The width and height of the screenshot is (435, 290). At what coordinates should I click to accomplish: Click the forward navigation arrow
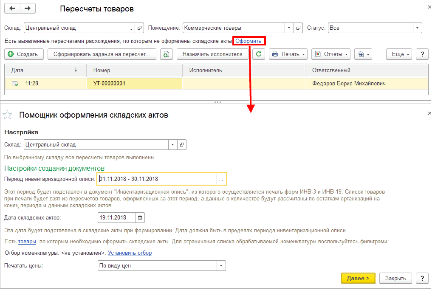28,8
